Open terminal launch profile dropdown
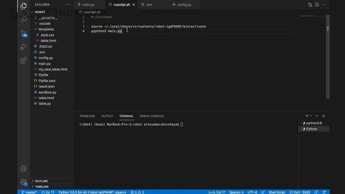The width and height of the screenshot is (345, 194). pos(311,116)
